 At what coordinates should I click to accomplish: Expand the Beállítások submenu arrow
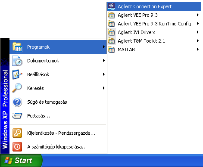(104, 74)
